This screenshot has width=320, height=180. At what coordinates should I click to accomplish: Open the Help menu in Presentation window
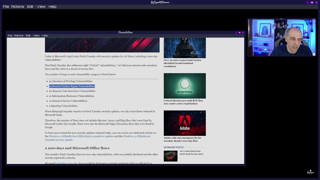pyautogui.click(x=45, y=35)
